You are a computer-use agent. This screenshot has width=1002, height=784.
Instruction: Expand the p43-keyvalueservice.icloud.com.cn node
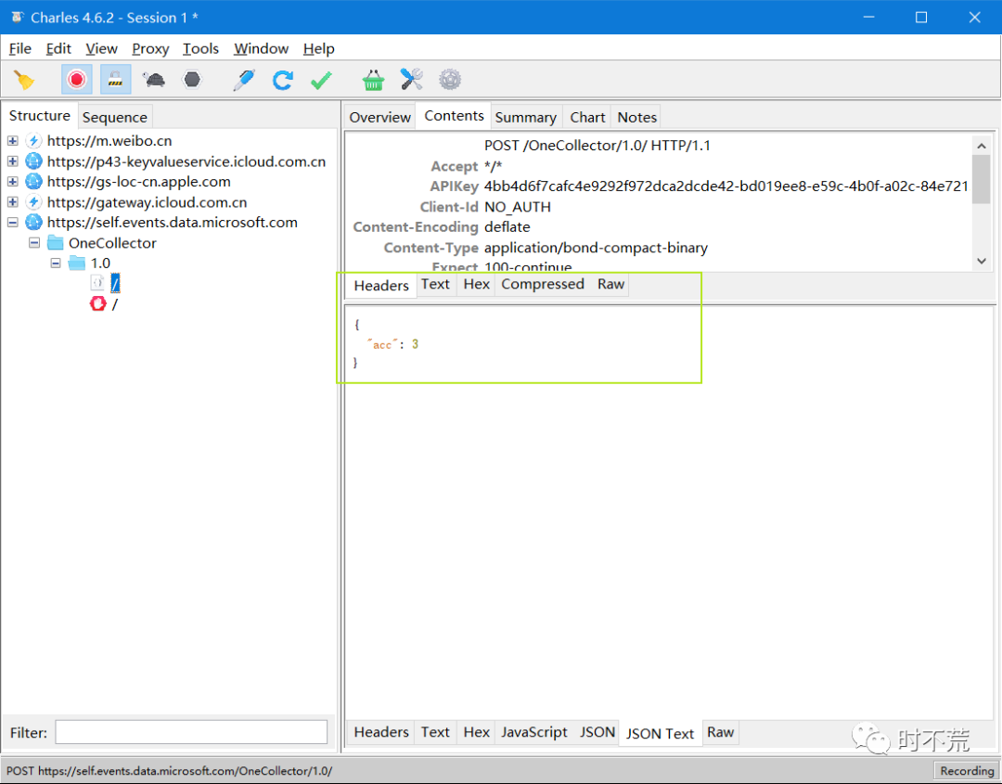(x=13, y=161)
